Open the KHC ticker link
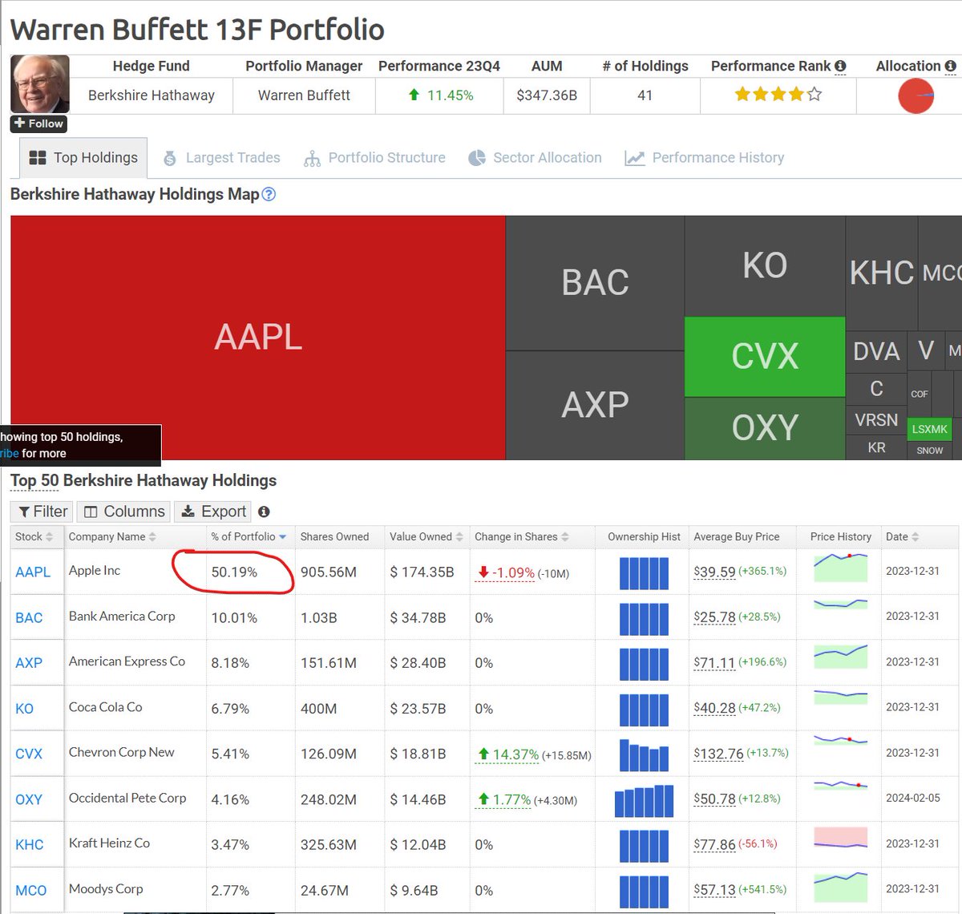Image resolution: width=962 pixels, height=914 pixels. 30,844
